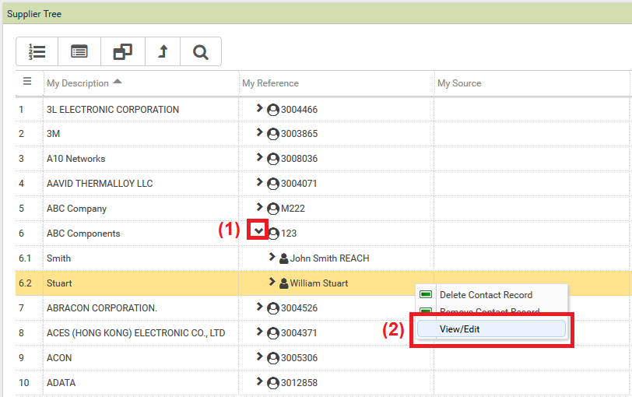Click the supplier icon beside 3004466

point(273,110)
